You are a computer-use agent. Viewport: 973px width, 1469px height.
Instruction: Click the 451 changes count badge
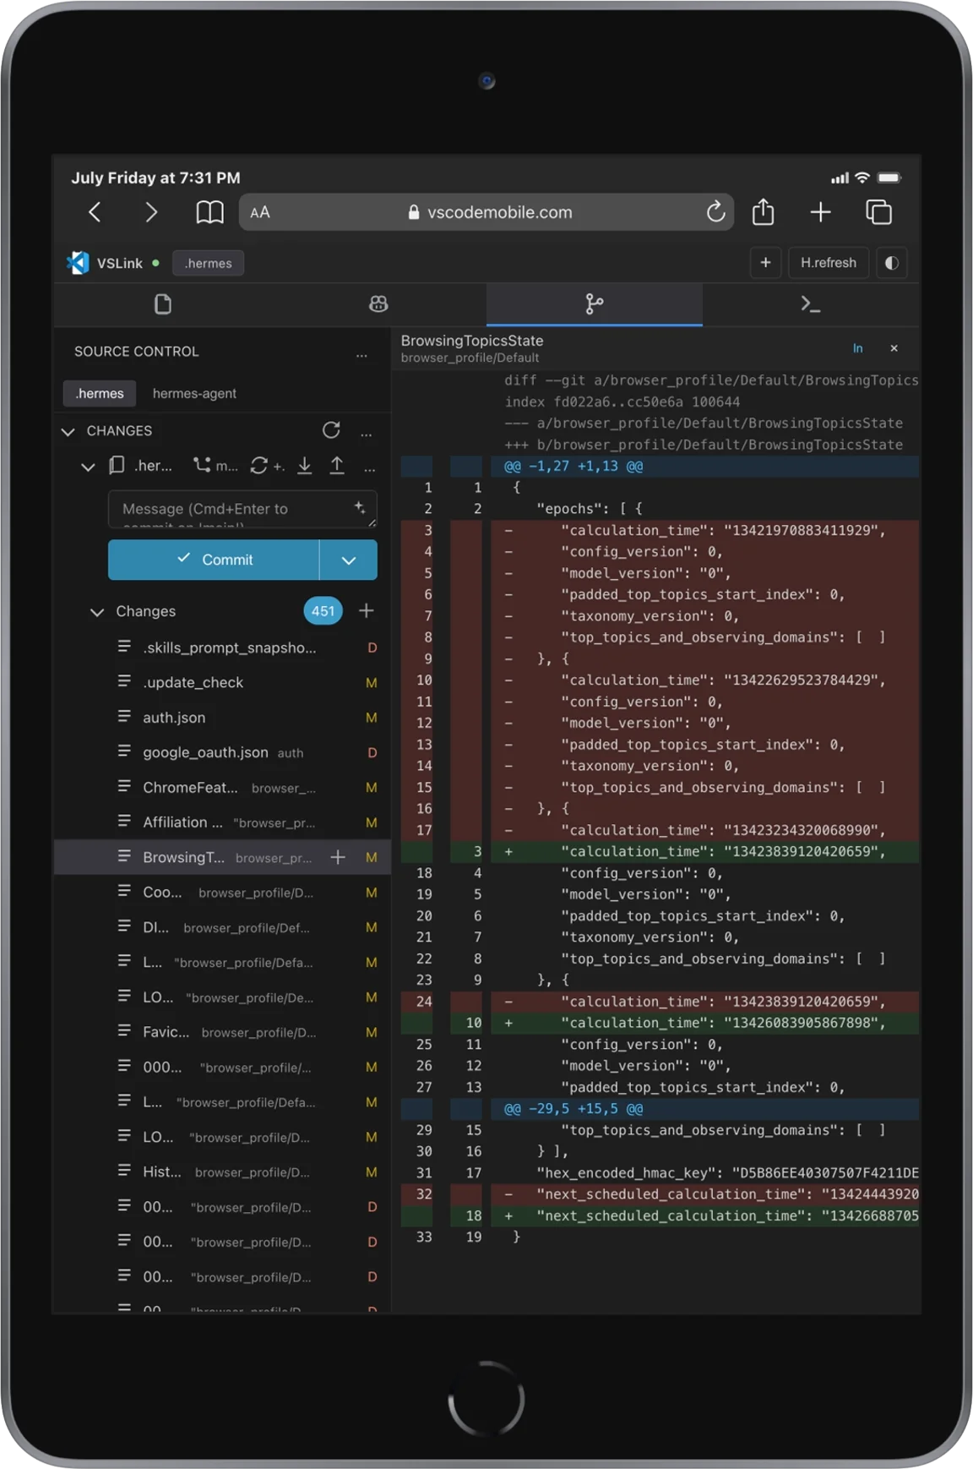coord(323,611)
